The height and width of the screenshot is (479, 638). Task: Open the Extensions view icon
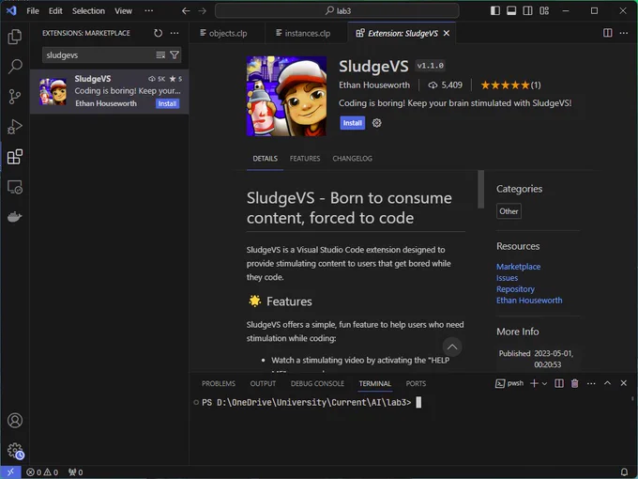15,157
